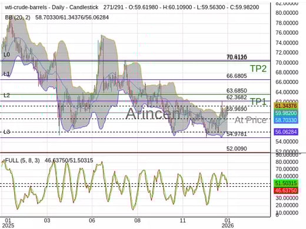The image size is (306, 229).
Task: Click the L3 level marker
Action: pyautogui.click(x=6, y=132)
